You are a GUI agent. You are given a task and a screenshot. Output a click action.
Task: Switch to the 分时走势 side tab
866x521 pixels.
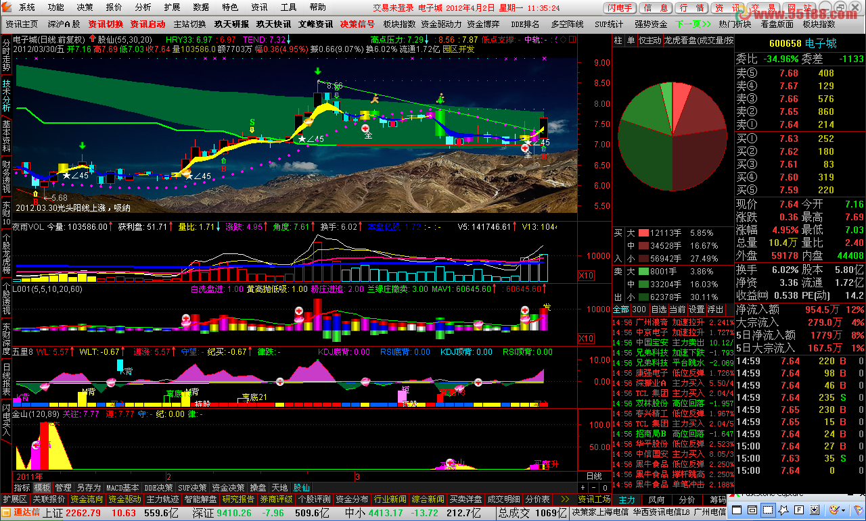6,55
